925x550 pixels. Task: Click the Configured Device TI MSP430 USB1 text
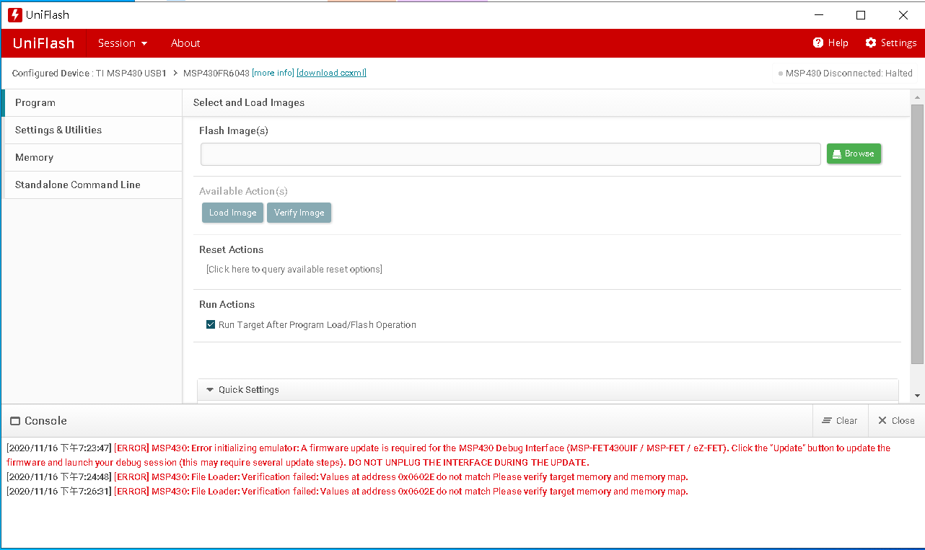pos(89,74)
